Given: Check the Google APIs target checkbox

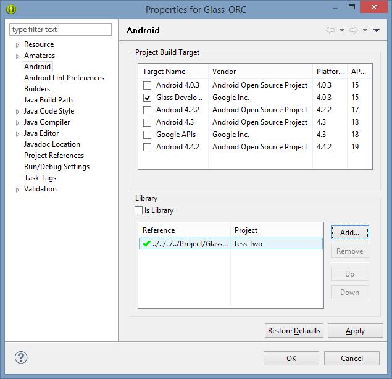Looking at the screenshot, I should [x=147, y=135].
